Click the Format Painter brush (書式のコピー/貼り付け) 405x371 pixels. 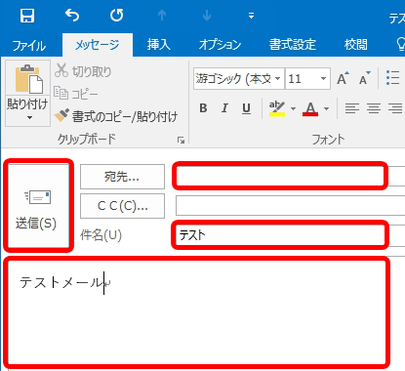point(116,116)
